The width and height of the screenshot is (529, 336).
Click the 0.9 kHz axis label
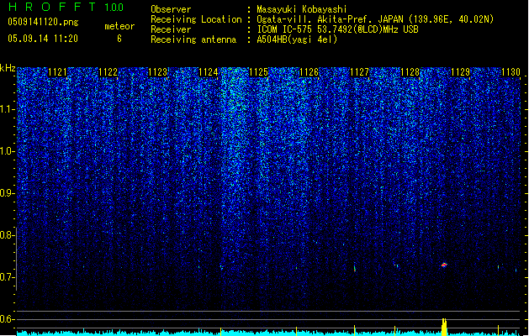(x=8, y=193)
